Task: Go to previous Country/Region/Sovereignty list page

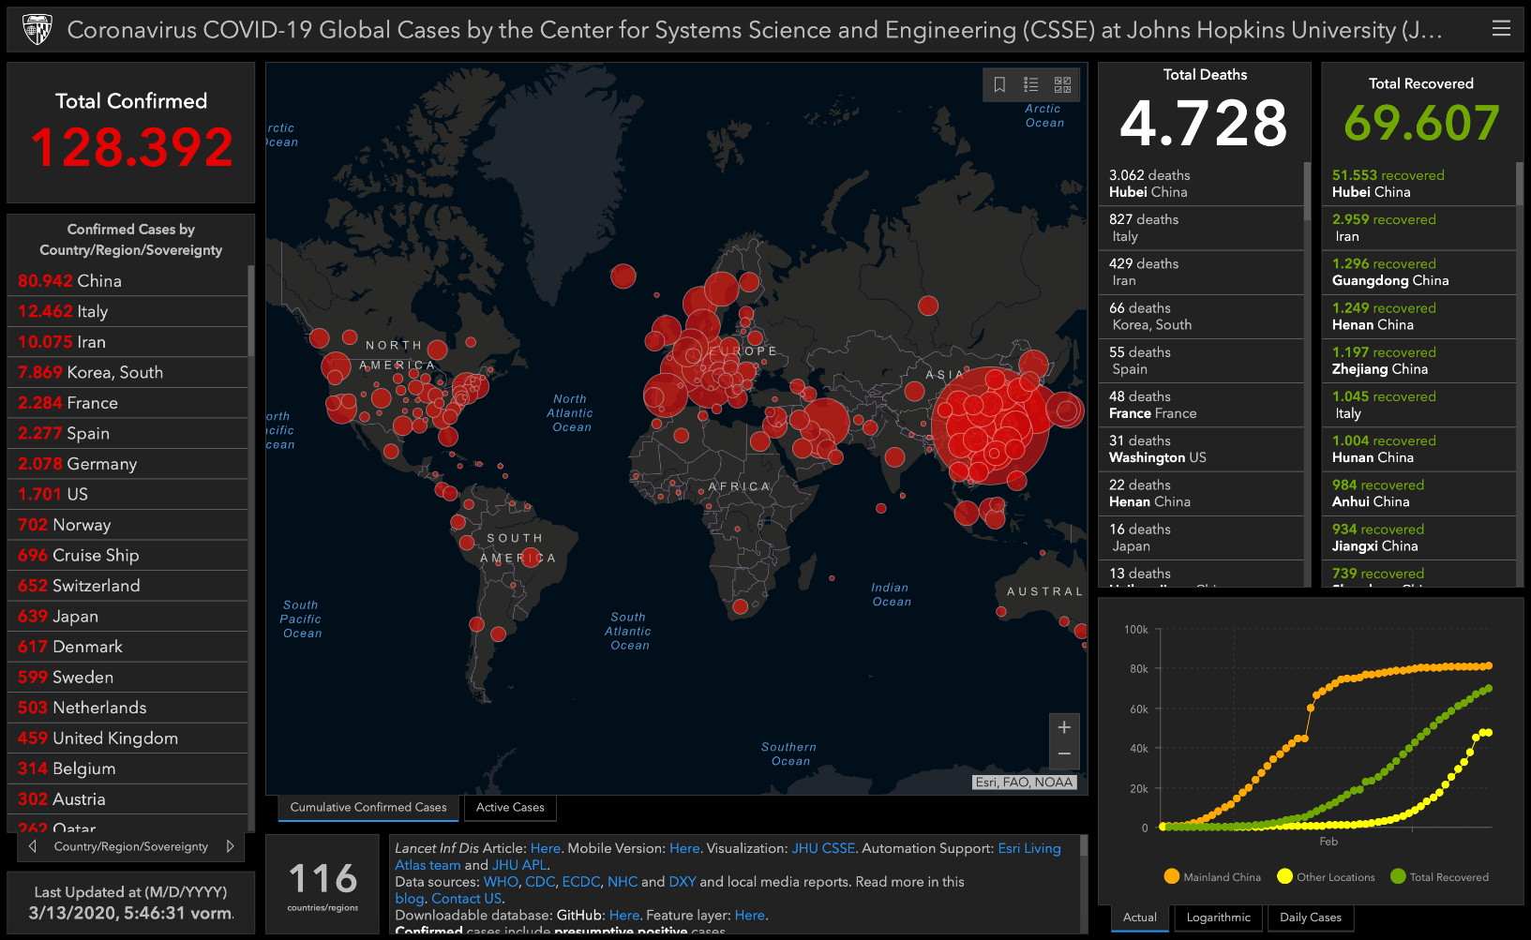Action: click(x=33, y=846)
